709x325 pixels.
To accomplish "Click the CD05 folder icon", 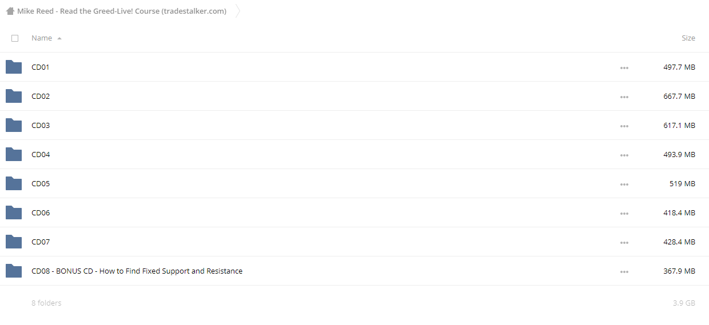I will click(x=14, y=183).
